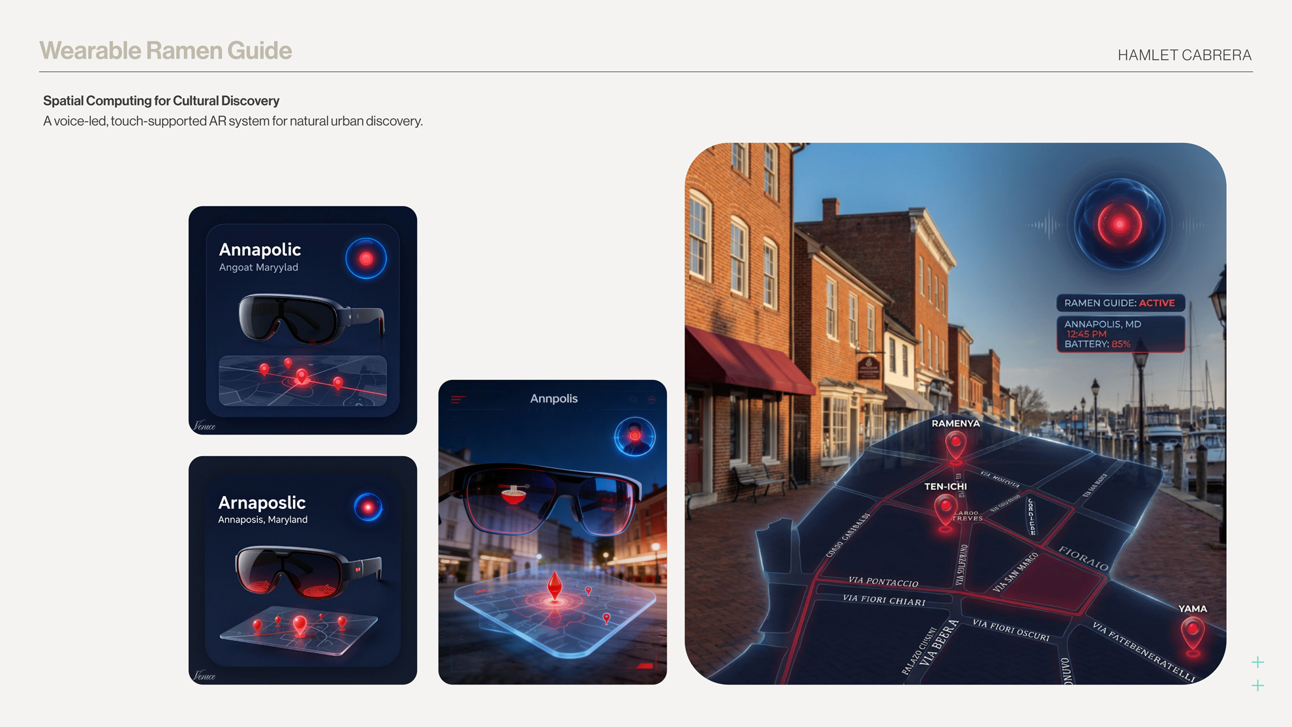Tap the large glowing voice orb
The width and height of the screenshot is (1292, 727).
tap(1120, 224)
